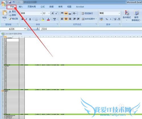Switch to the 页面布局 tab

click(x=32, y=7)
